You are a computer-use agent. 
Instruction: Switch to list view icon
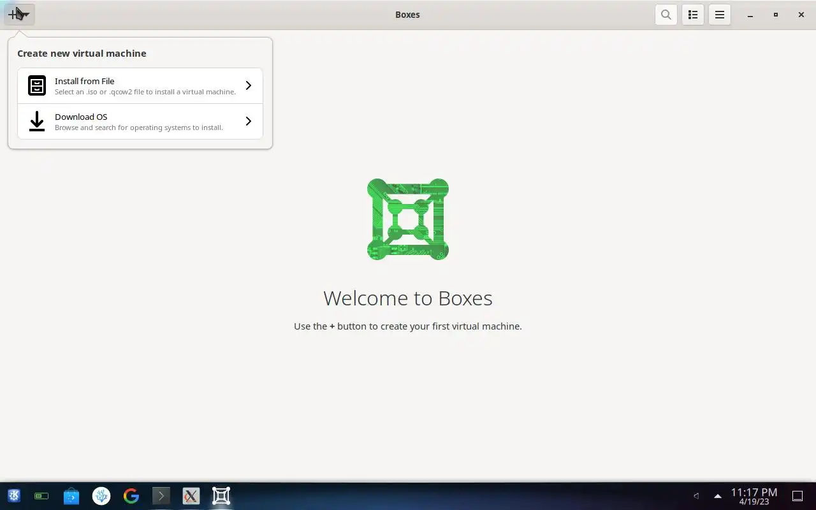coord(693,15)
